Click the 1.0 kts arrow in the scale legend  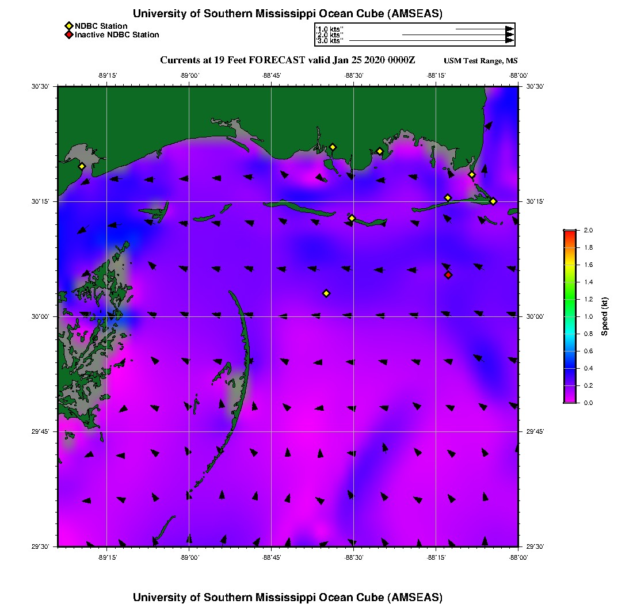[483, 29]
